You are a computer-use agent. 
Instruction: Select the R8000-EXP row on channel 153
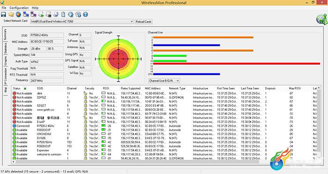coord(164,146)
